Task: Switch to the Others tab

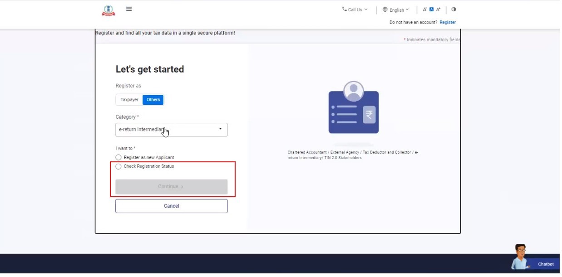Action: tap(153, 100)
